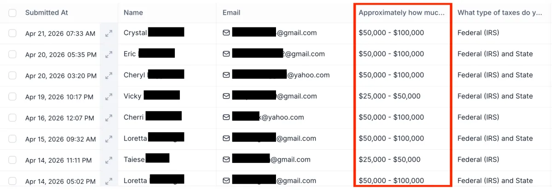This screenshot has width=552, height=190.
Task: Click Cheryl's yahoo.com email address
Action: click(281, 75)
